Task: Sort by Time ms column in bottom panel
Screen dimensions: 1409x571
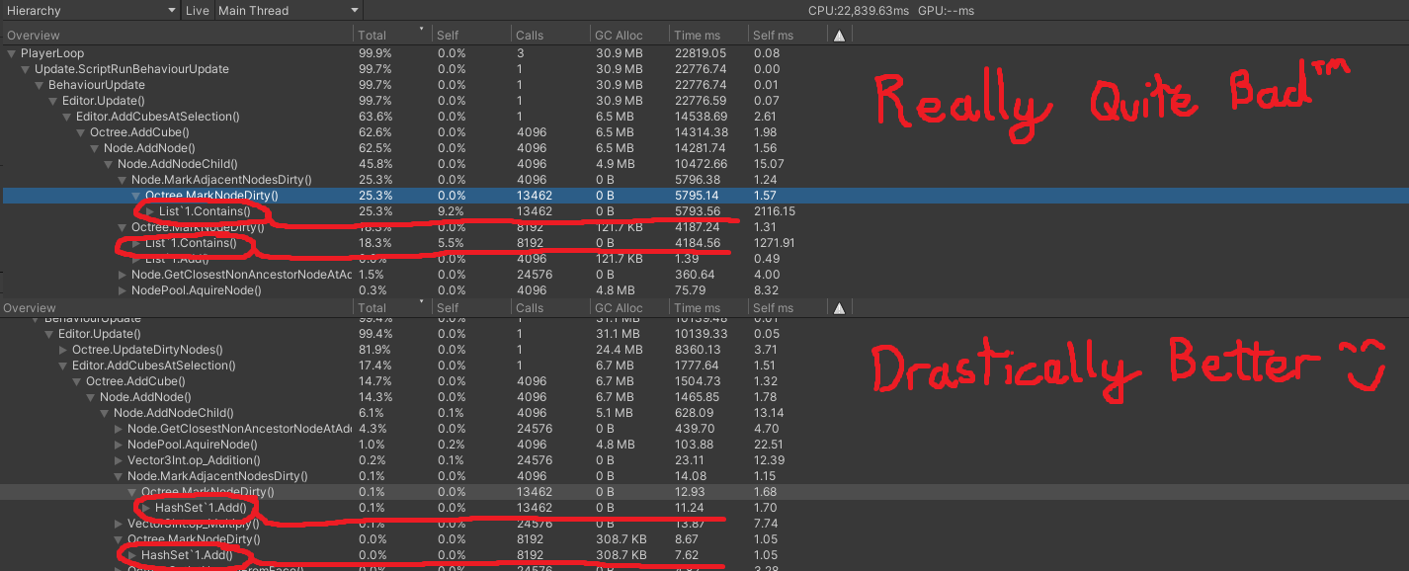Action: (708, 307)
